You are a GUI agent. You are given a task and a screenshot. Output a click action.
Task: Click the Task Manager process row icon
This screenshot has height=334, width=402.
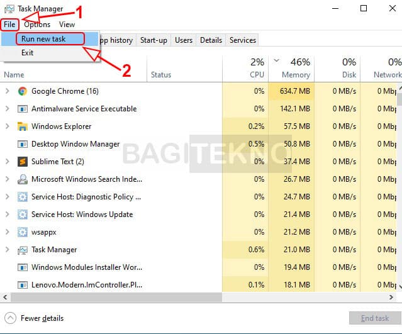[x=23, y=250]
